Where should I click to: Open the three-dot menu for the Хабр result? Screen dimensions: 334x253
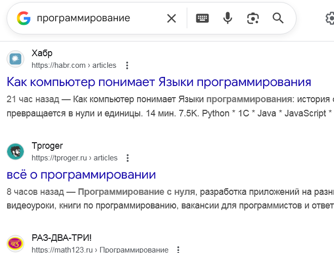click(127, 65)
